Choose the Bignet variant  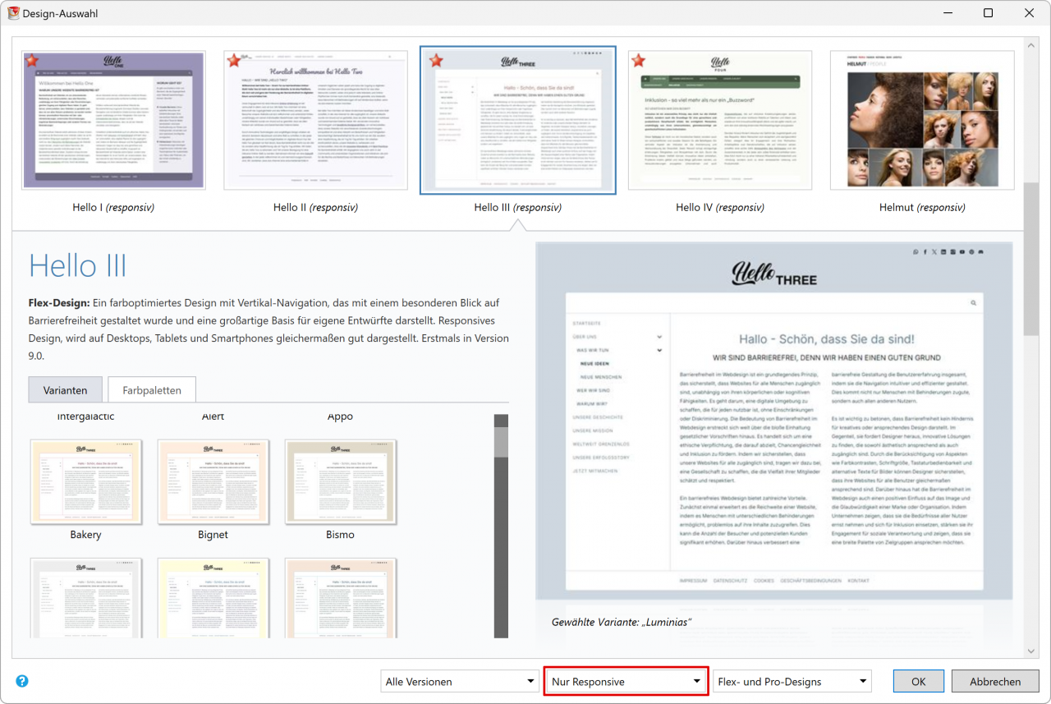pyautogui.click(x=213, y=482)
